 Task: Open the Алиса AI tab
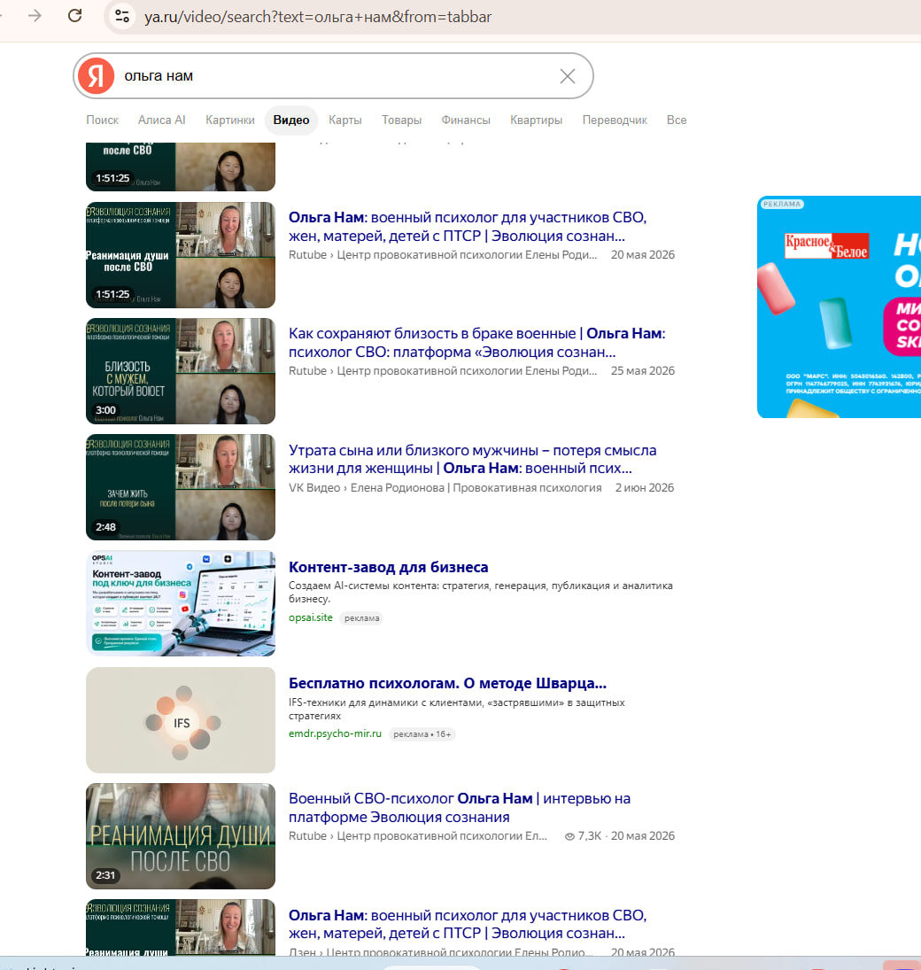161,120
